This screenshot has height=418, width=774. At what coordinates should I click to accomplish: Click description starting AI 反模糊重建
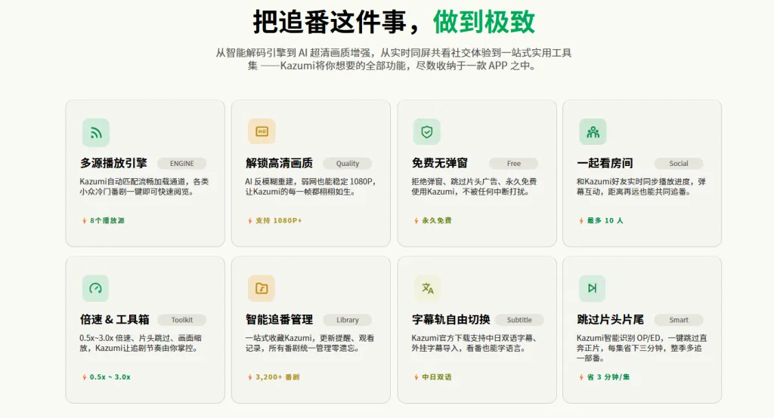tap(311, 187)
